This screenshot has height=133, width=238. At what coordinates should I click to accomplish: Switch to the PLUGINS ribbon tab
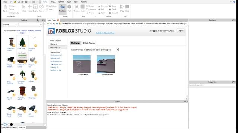point(84,2)
